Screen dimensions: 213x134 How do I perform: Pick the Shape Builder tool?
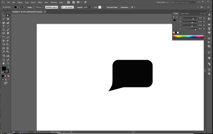(4, 44)
